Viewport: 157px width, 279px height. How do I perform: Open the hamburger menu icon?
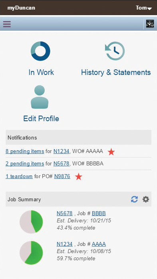coord(7,24)
